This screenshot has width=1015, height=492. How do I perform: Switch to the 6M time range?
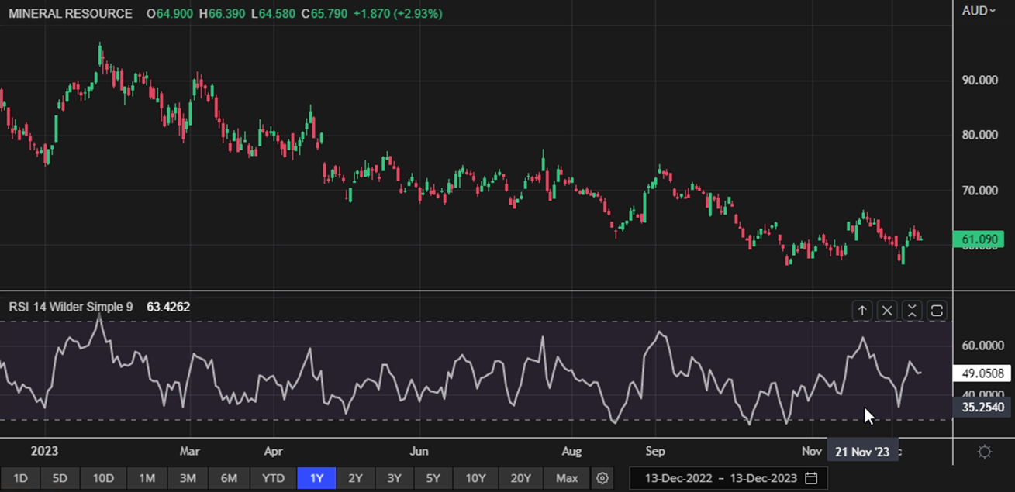pos(229,478)
